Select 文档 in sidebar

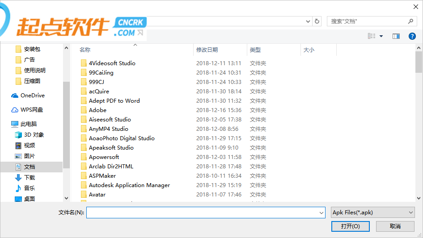click(x=31, y=167)
